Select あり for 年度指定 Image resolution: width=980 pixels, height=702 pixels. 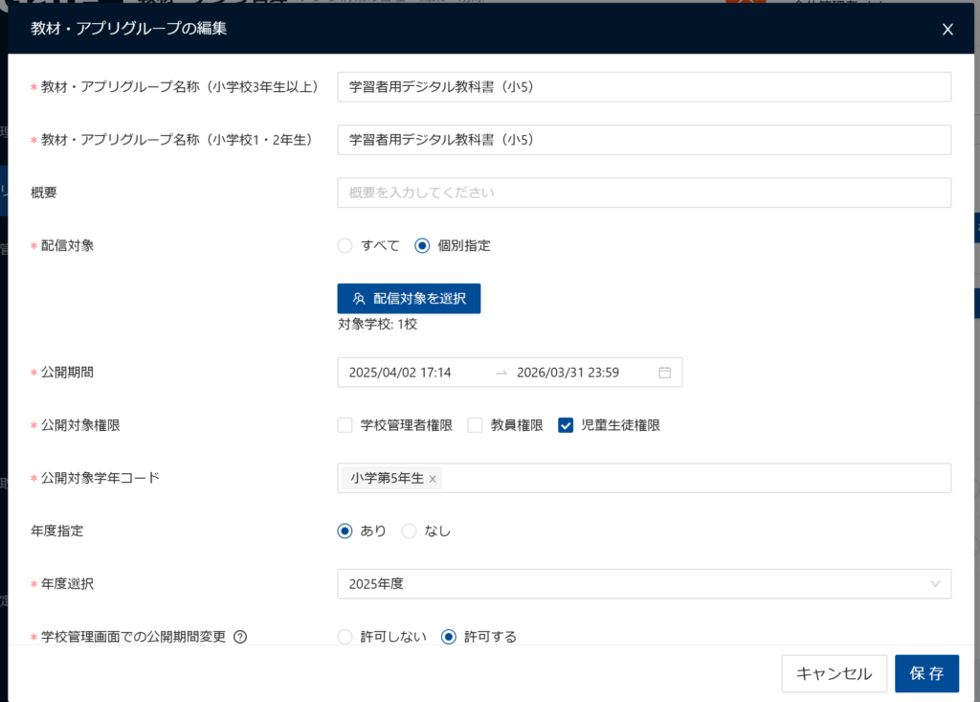(x=345, y=532)
